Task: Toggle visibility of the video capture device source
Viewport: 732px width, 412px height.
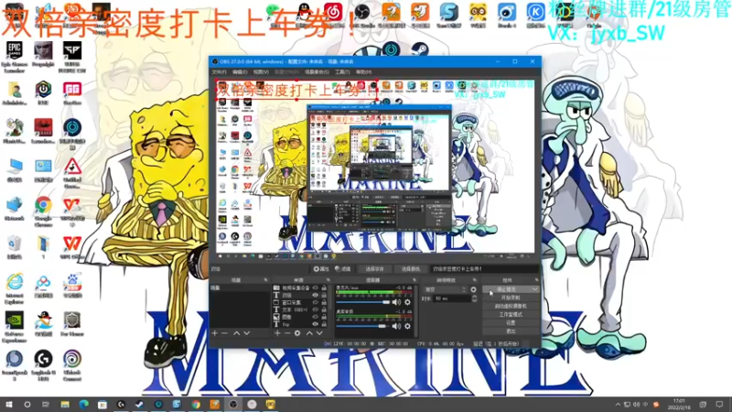Action: [x=316, y=287]
